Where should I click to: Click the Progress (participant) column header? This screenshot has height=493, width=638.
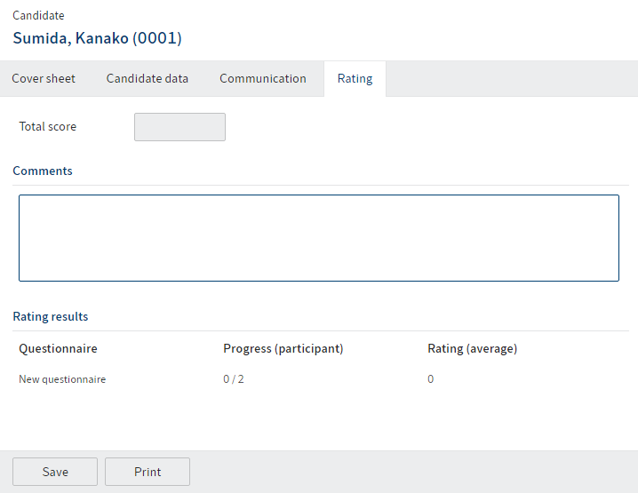pyautogui.click(x=283, y=348)
